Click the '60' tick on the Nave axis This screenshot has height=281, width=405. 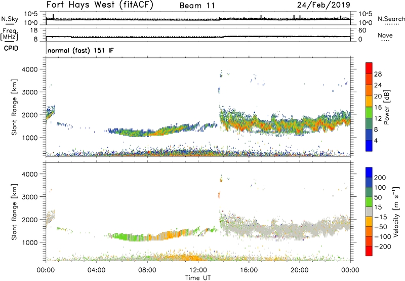(x=362, y=30)
